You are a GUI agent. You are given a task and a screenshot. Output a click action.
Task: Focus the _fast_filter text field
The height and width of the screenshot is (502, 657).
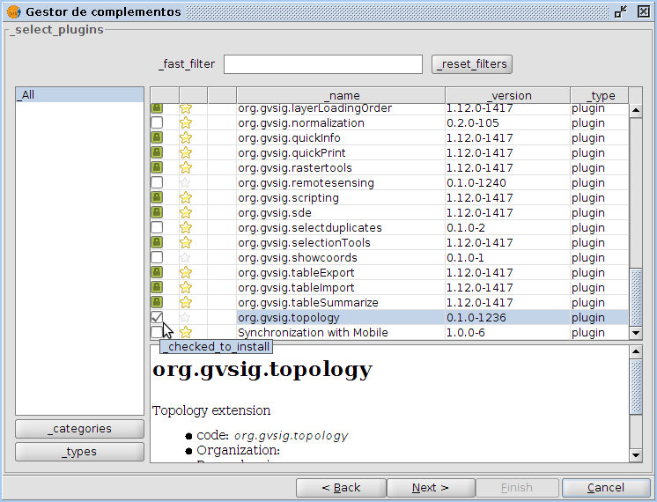coord(323,64)
